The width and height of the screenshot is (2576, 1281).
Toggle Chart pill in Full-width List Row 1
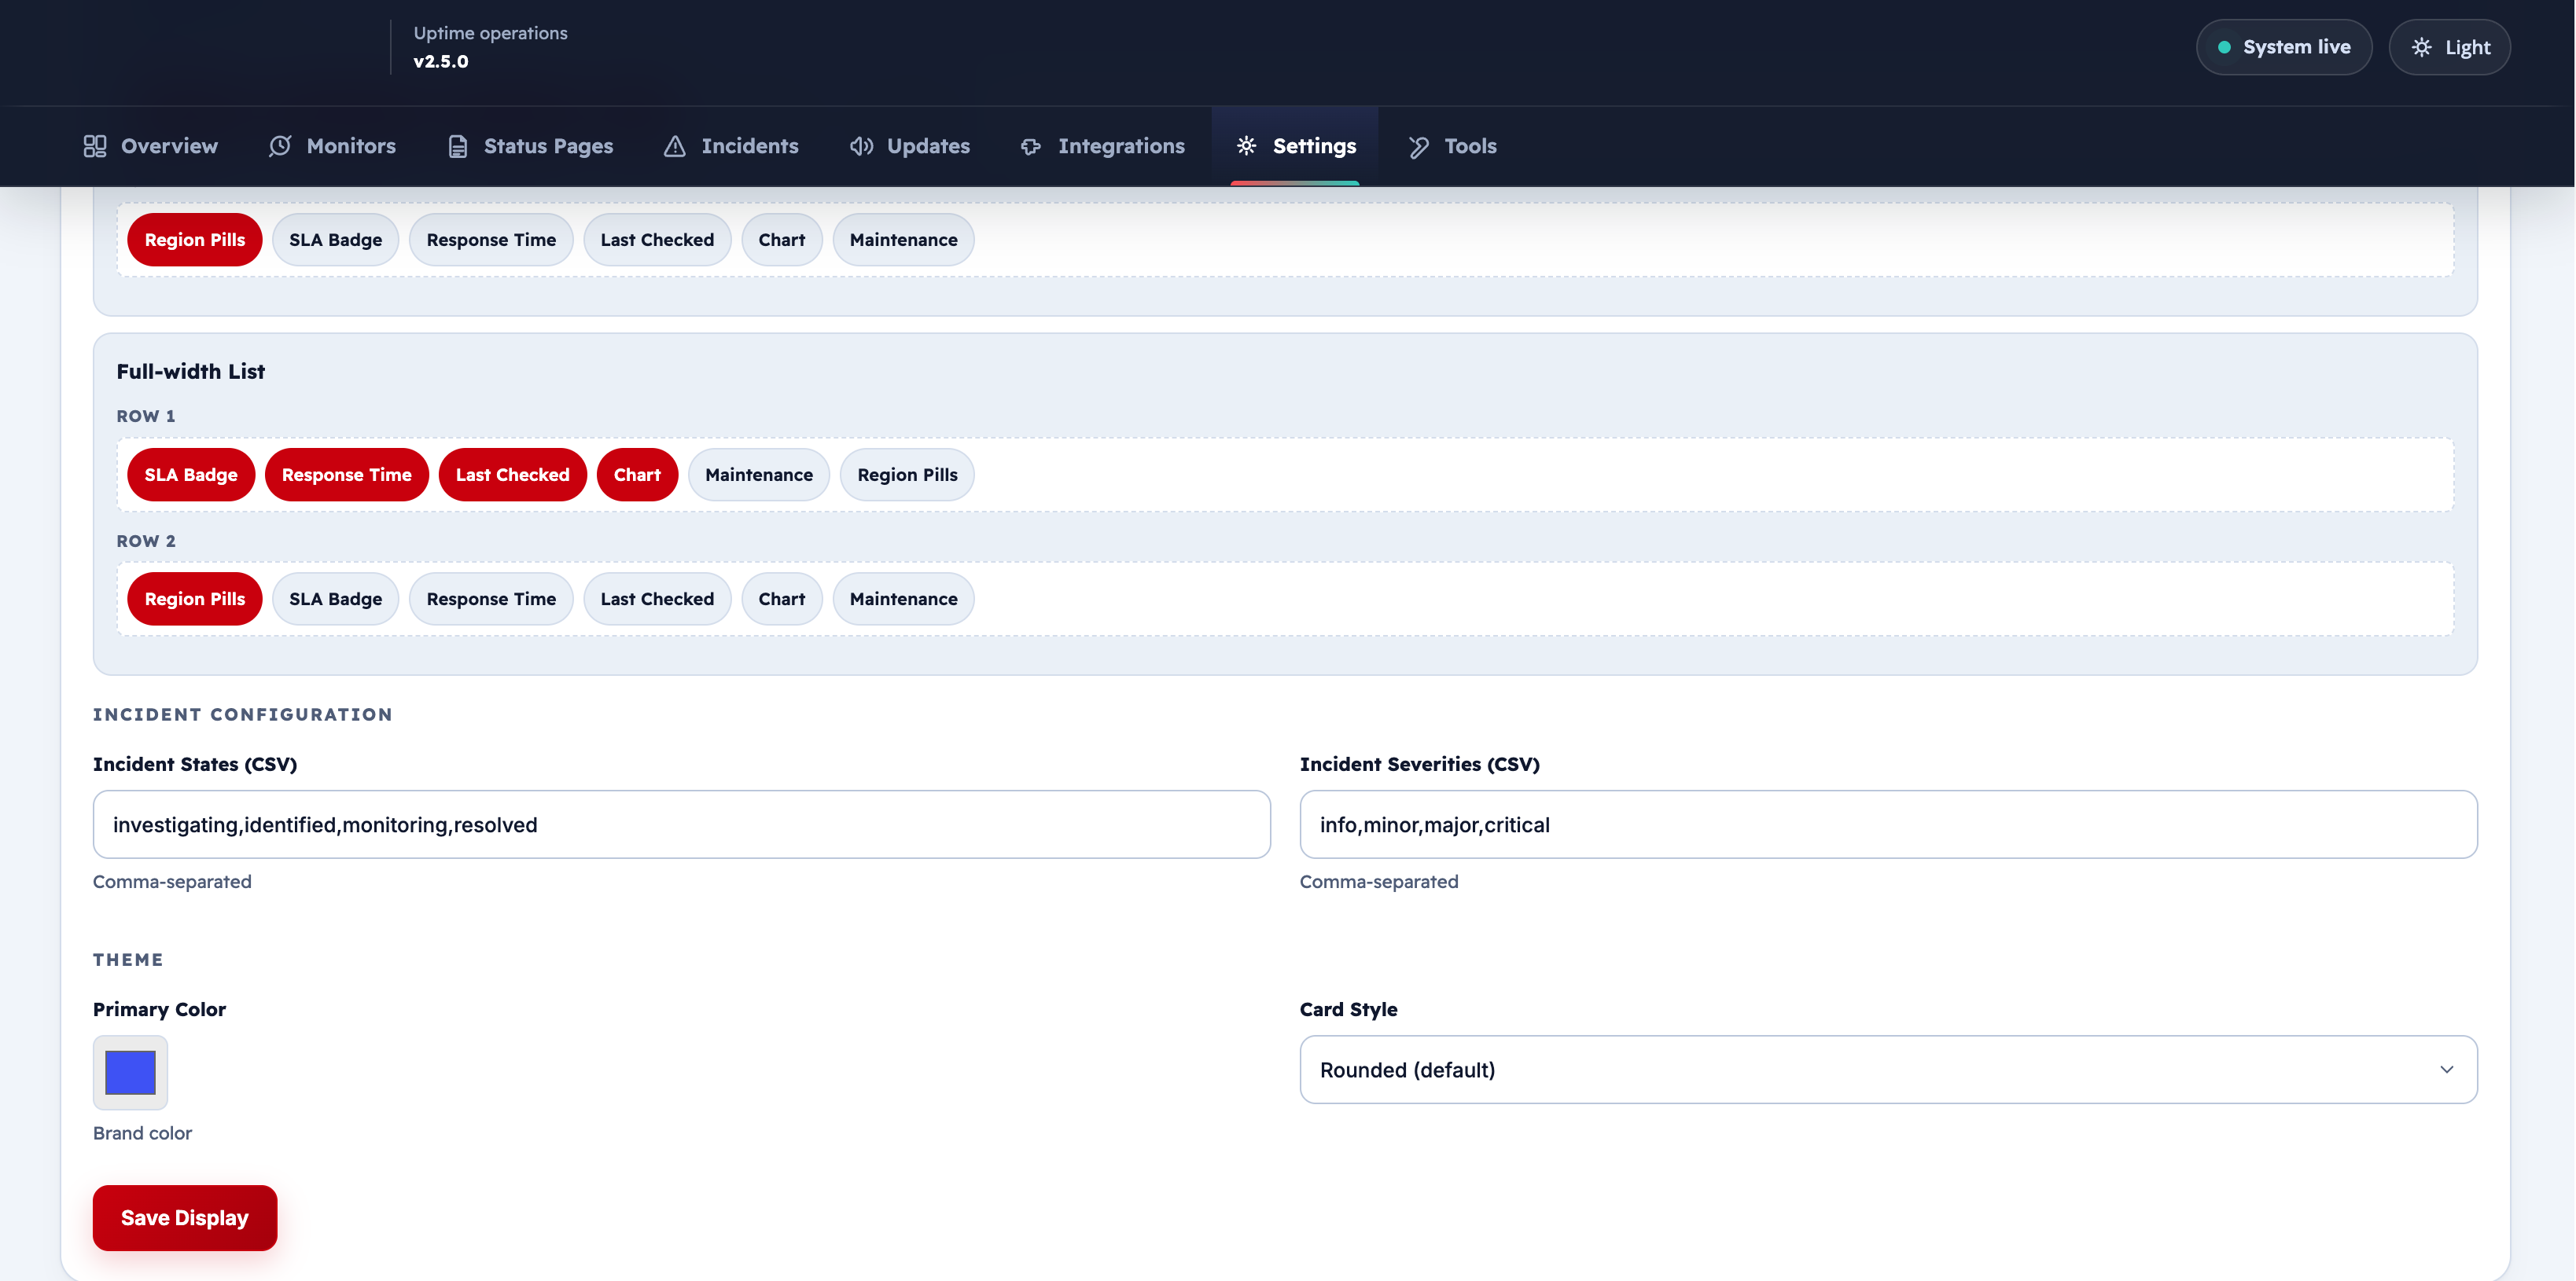(637, 475)
